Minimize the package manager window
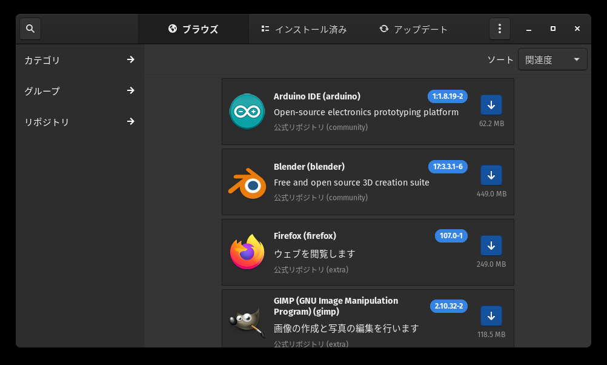 pos(528,29)
